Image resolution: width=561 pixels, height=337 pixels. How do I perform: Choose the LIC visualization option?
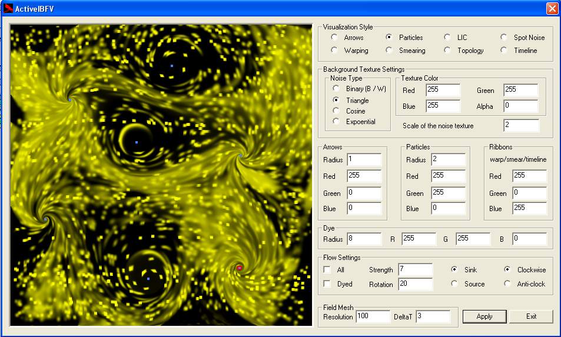pyautogui.click(x=448, y=37)
